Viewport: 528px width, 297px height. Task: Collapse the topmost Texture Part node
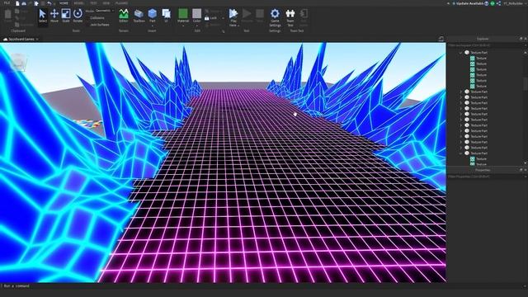(x=461, y=53)
